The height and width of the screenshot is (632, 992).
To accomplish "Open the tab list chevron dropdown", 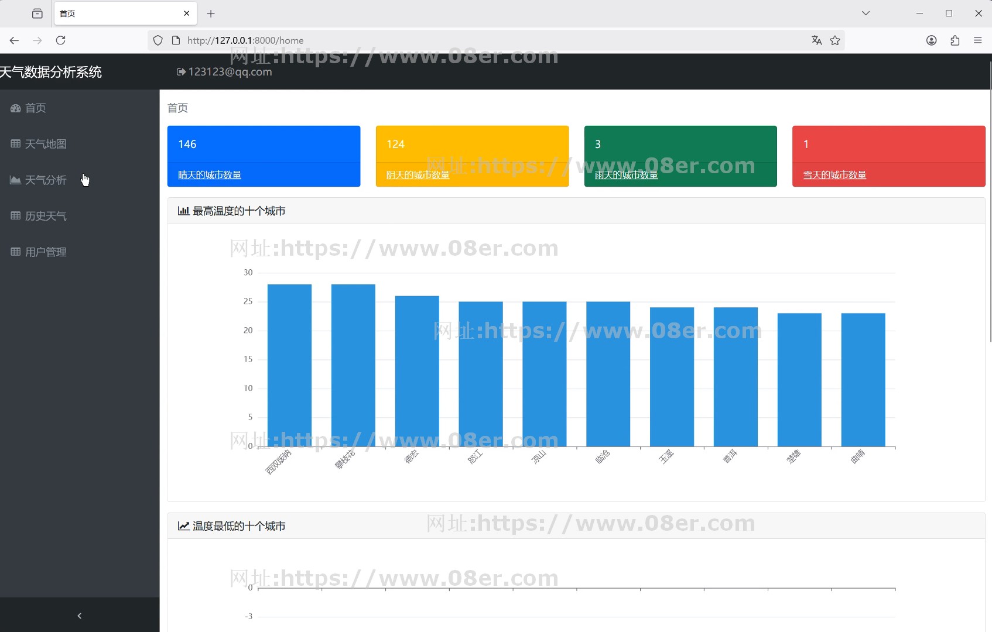I will click(x=865, y=13).
